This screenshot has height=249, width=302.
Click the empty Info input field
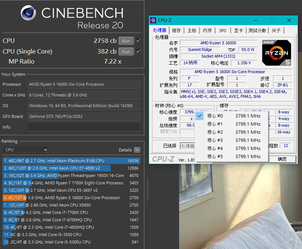84,127
